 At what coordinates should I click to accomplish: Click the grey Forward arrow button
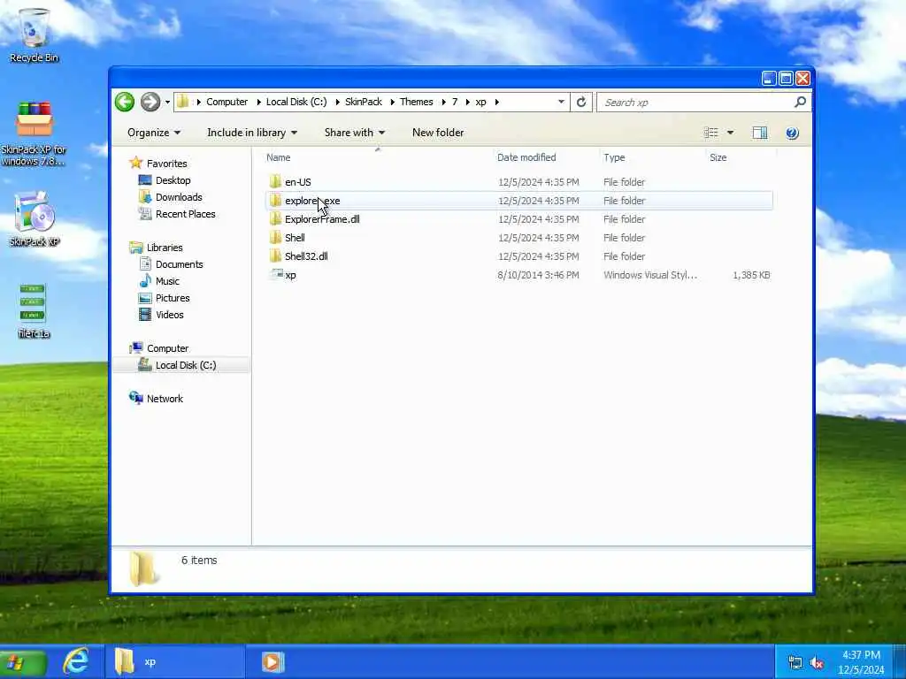pyautogui.click(x=150, y=102)
